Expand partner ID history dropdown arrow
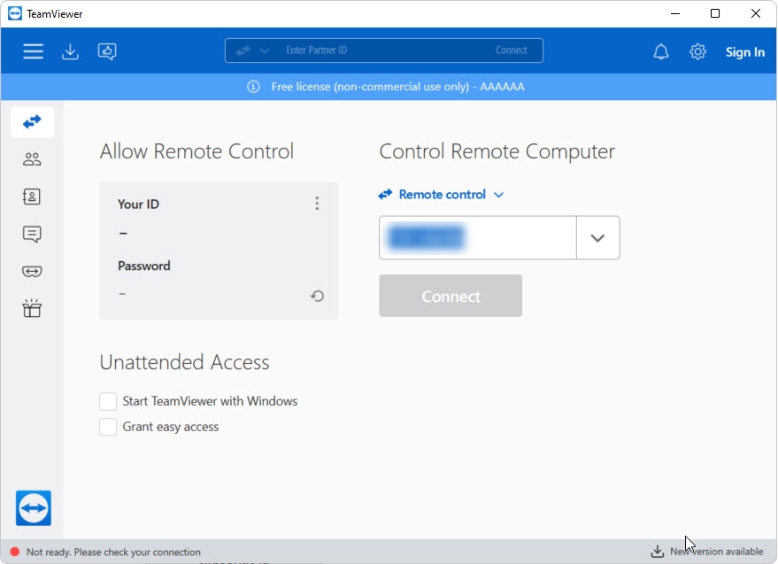Viewport: 778px width, 564px height. pyautogui.click(x=598, y=238)
